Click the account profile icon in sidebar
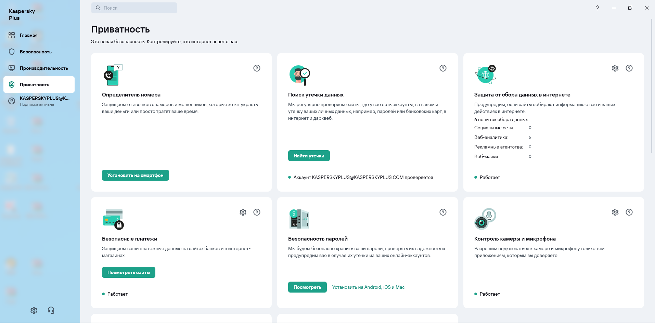 [x=12, y=101]
